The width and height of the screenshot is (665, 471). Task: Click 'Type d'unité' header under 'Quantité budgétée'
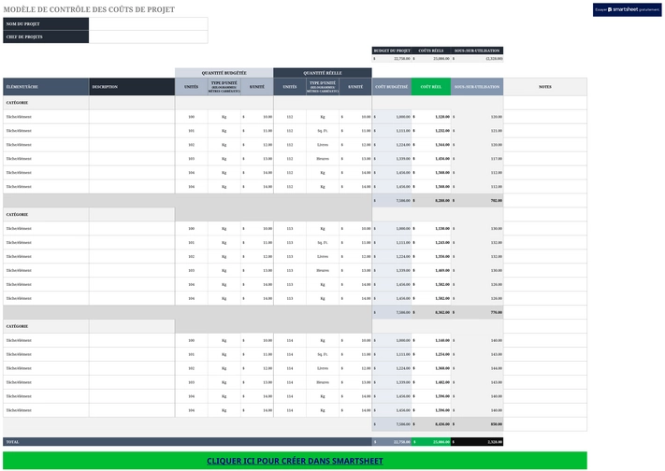224,87
